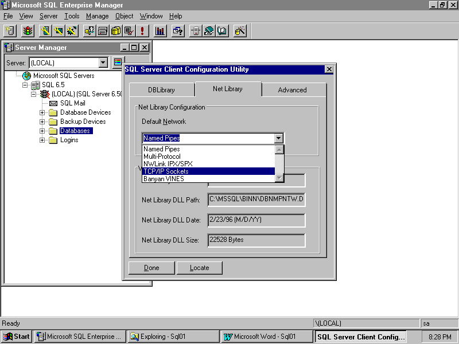Image resolution: width=459 pixels, height=344 pixels.
Task: Click the SQL Mail envelope icon
Action: click(x=53, y=103)
